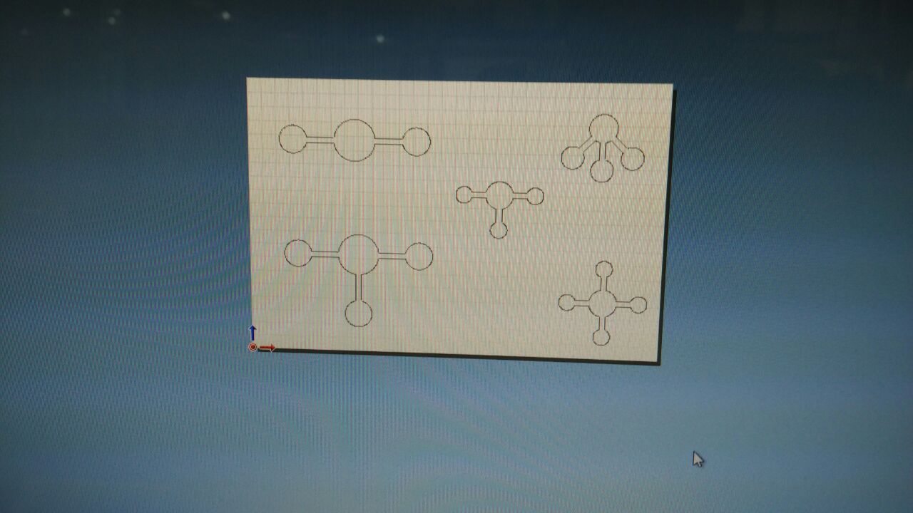Screen dimensions: 913x513
Task: Click top circle of the bottom-right cross shape
Action: (x=604, y=269)
